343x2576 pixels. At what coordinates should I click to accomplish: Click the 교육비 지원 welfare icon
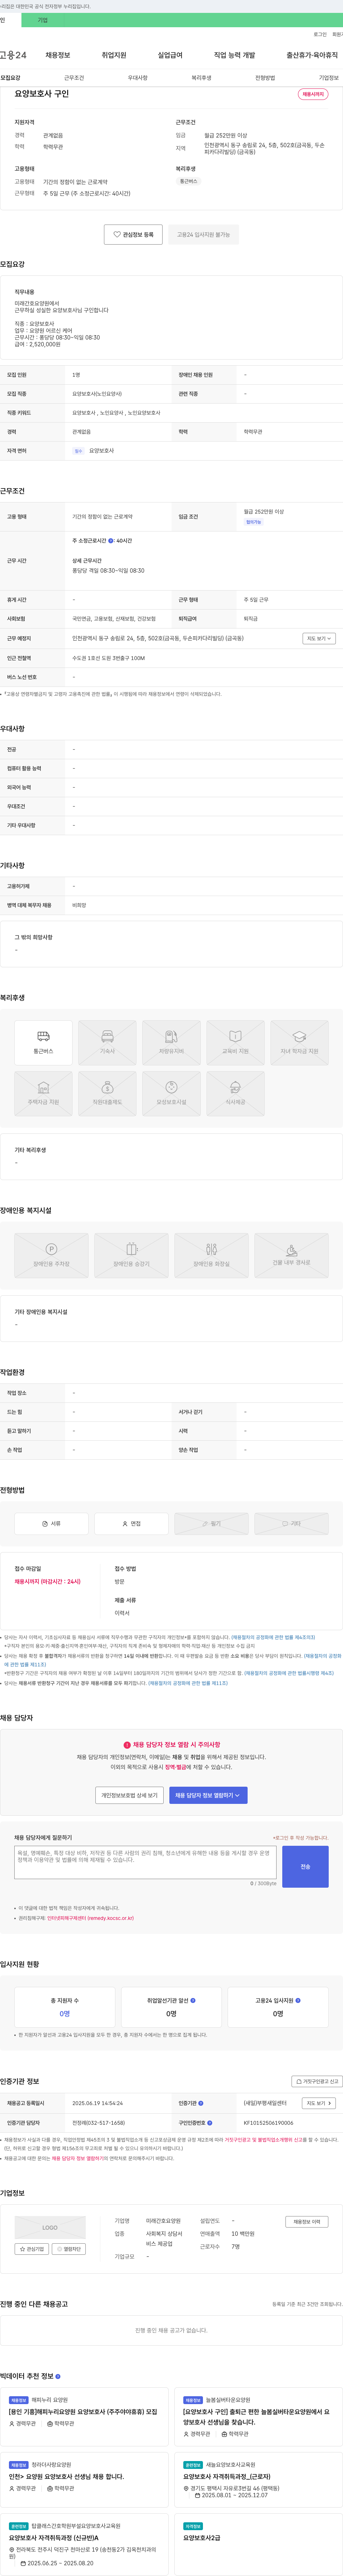(235, 1042)
